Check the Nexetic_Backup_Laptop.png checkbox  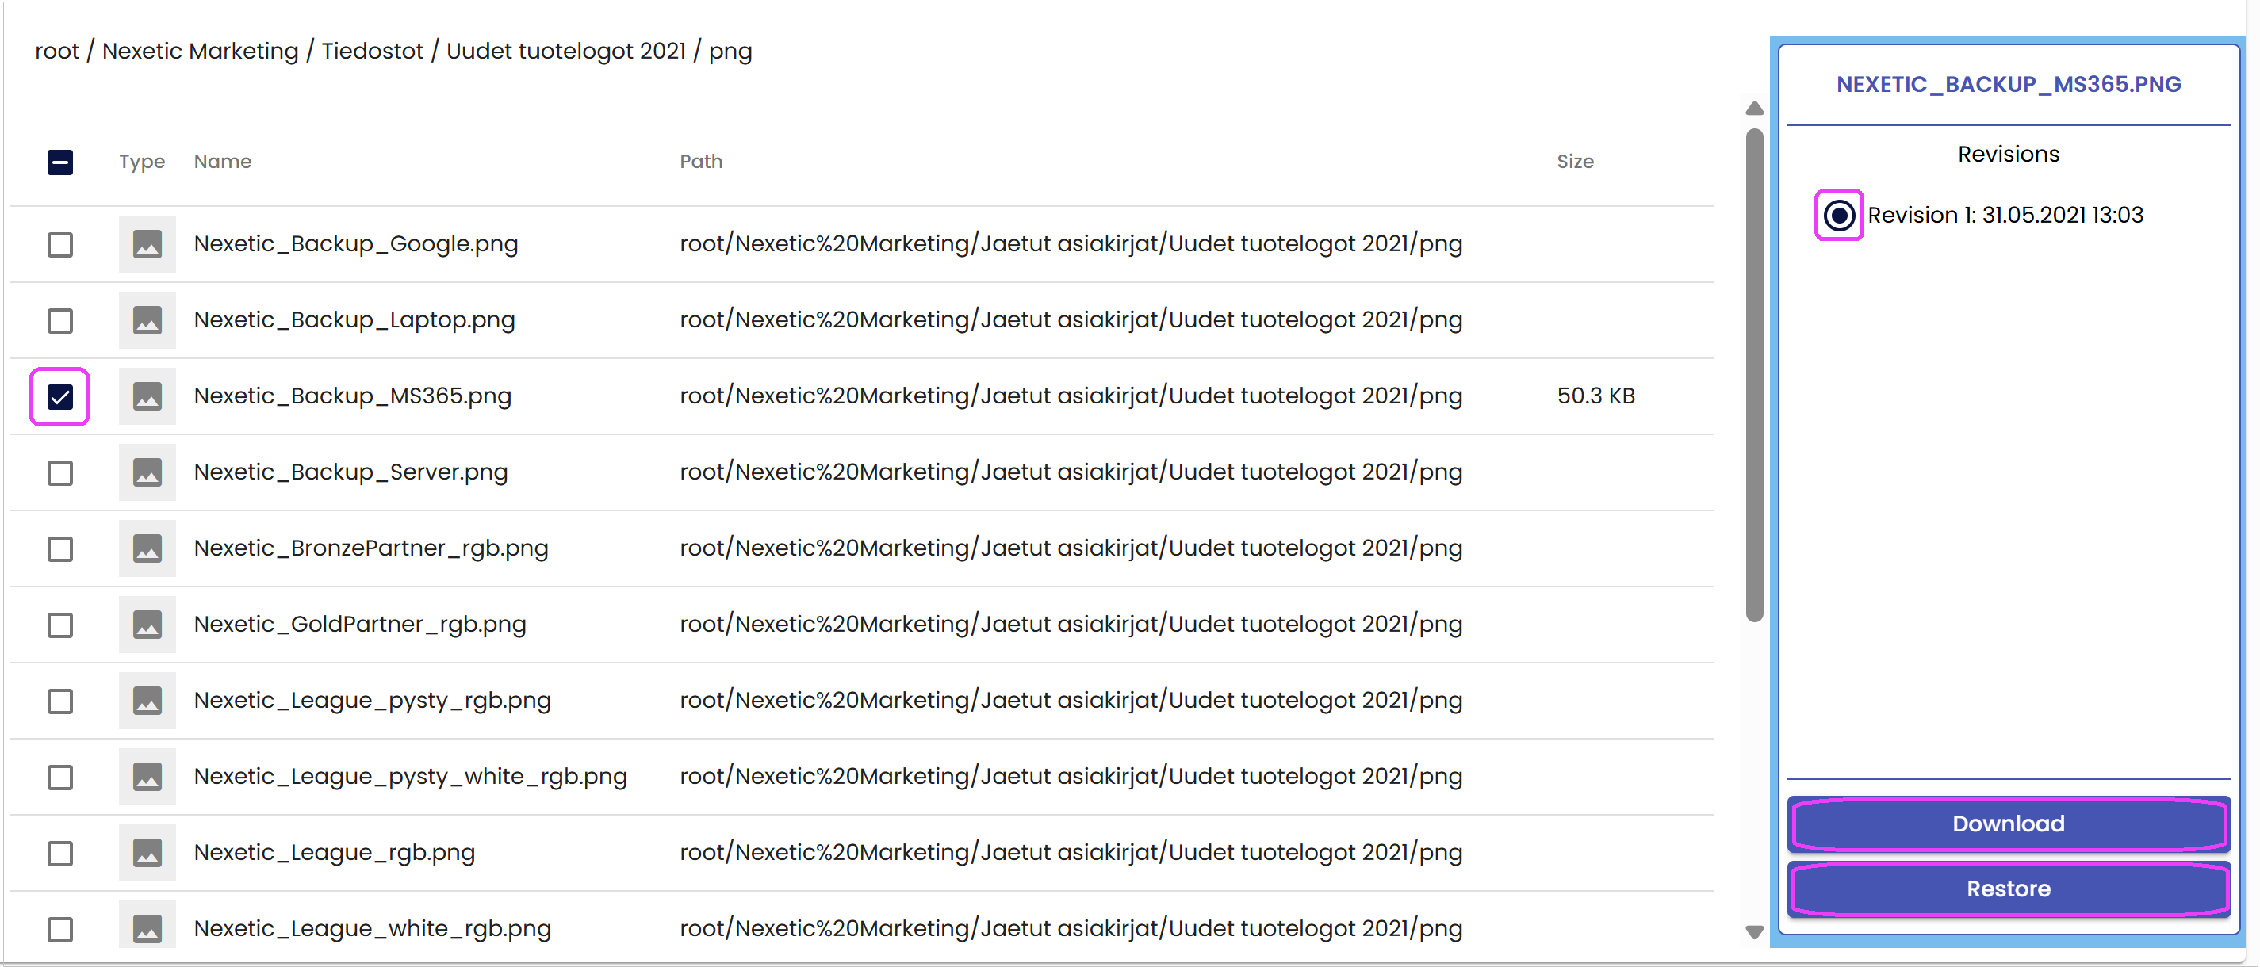59,321
